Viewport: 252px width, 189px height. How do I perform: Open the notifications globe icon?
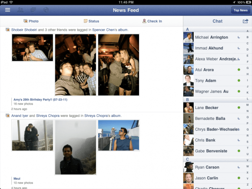46,10
